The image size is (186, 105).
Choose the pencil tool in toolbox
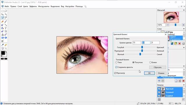pyautogui.click(x=2, y=22)
